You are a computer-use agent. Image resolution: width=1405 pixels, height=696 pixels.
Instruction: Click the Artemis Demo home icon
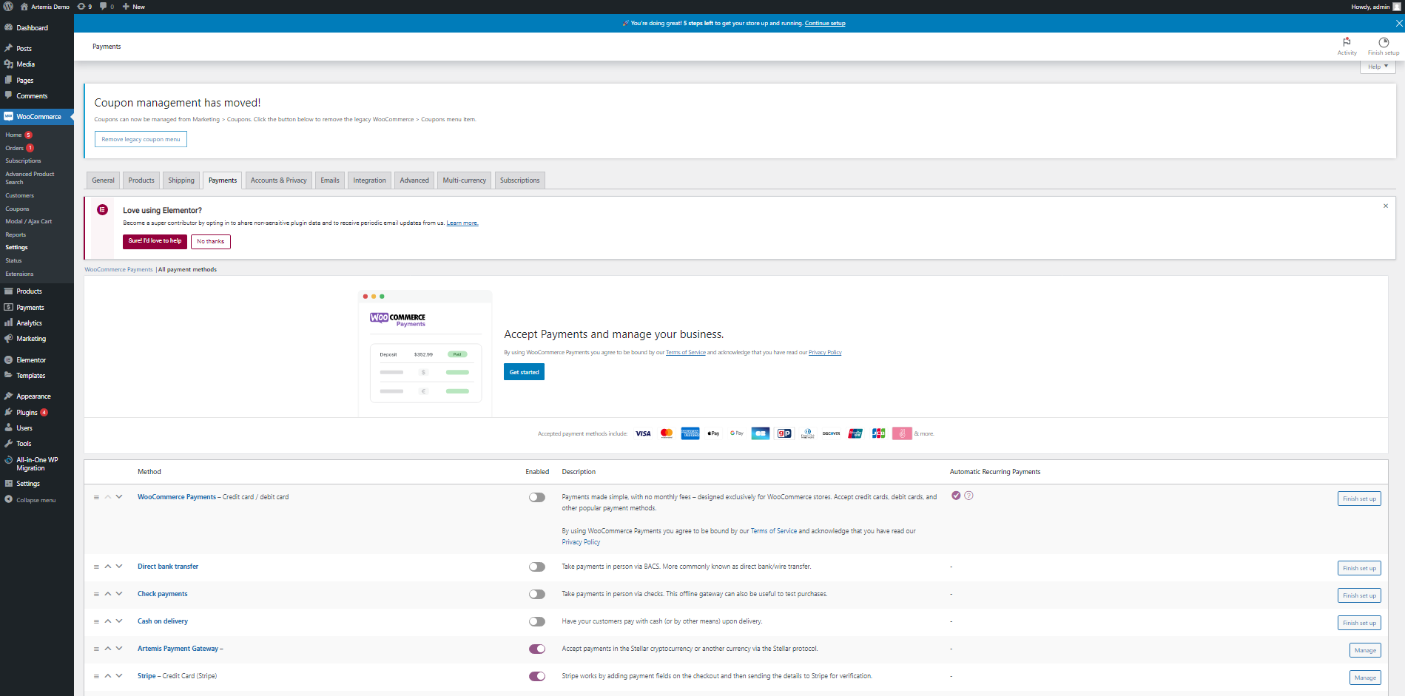pos(24,7)
